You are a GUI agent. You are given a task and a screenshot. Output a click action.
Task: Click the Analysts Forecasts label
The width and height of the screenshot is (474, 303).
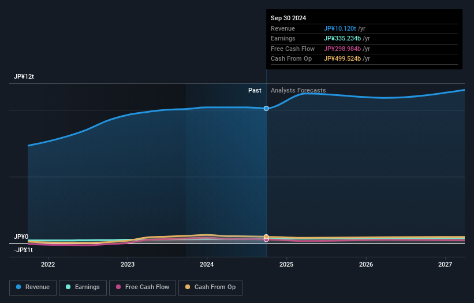click(x=298, y=91)
